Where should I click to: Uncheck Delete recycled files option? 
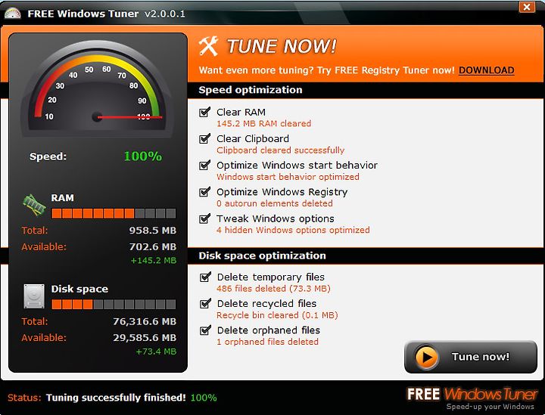205,303
